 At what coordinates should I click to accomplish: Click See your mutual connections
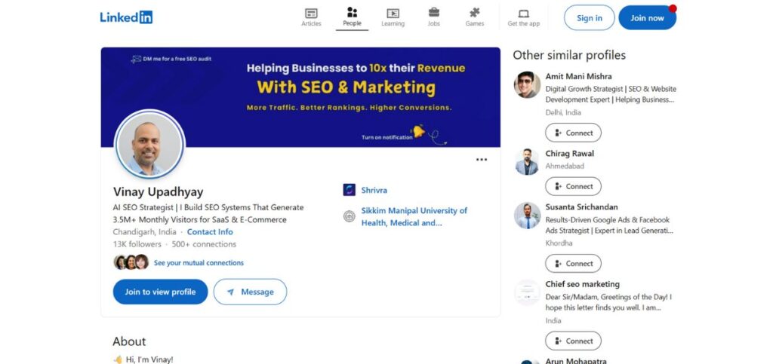(199, 263)
